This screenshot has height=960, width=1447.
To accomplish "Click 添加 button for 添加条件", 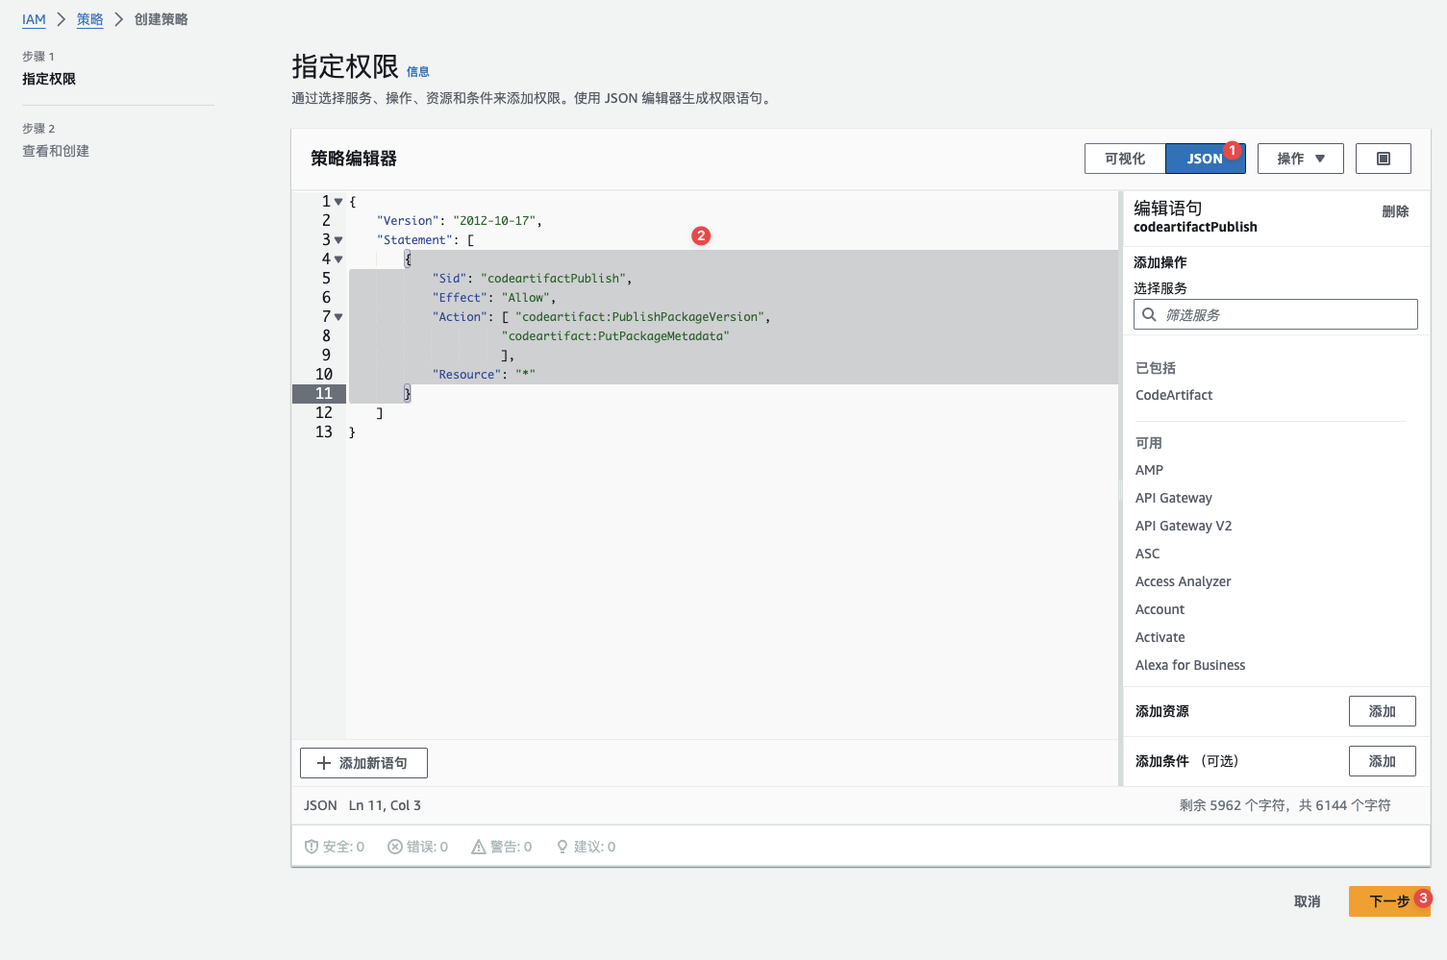I will pyautogui.click(x=1382, y=761).
